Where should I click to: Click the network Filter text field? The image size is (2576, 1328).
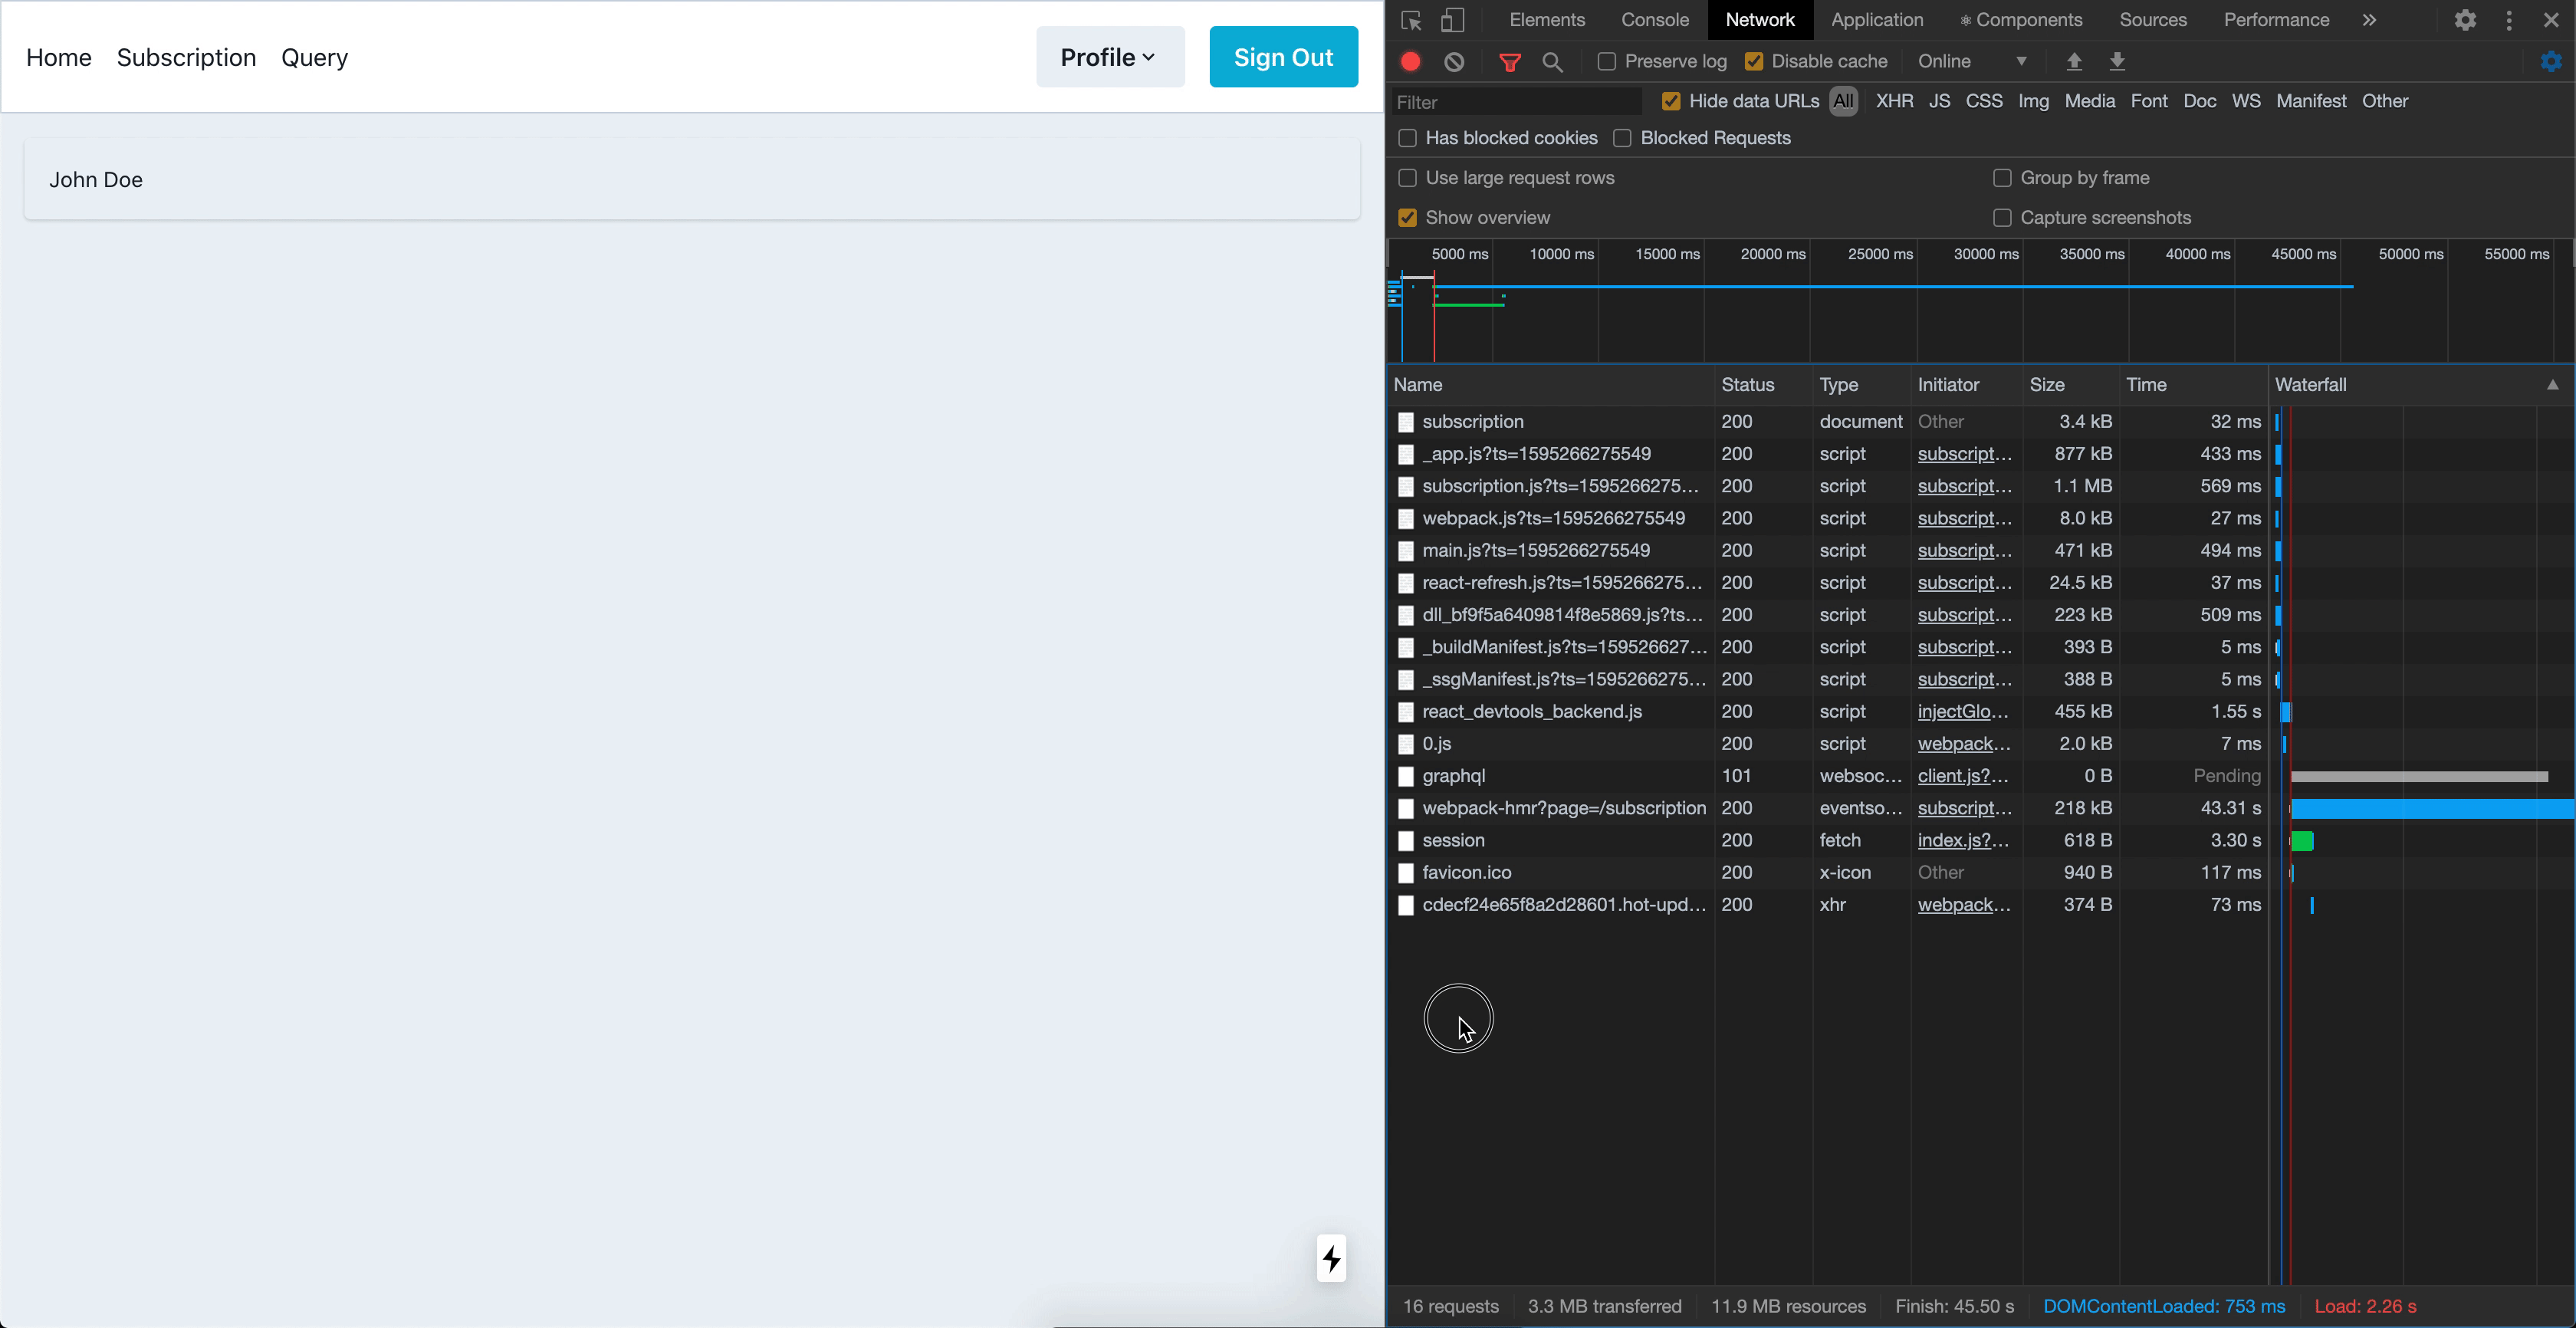point(1516,102)
